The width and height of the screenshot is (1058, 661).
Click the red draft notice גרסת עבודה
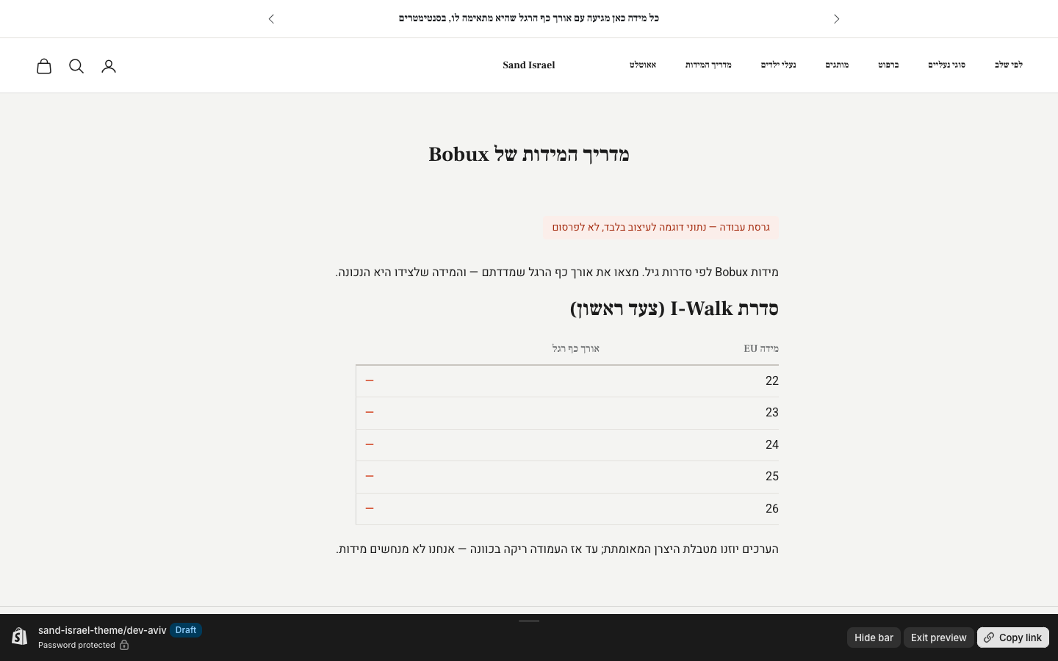[x=661, y=227]
